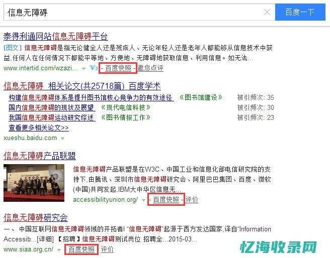Clear the search box with the X icon
330x258 pixels.
tap(267, 12)
